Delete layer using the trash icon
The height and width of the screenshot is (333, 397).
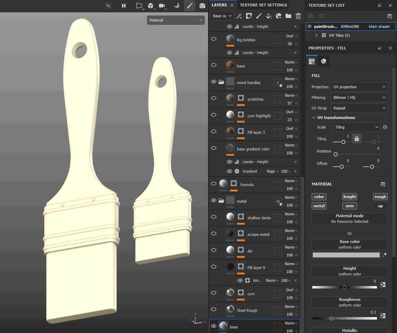point(298,16)
